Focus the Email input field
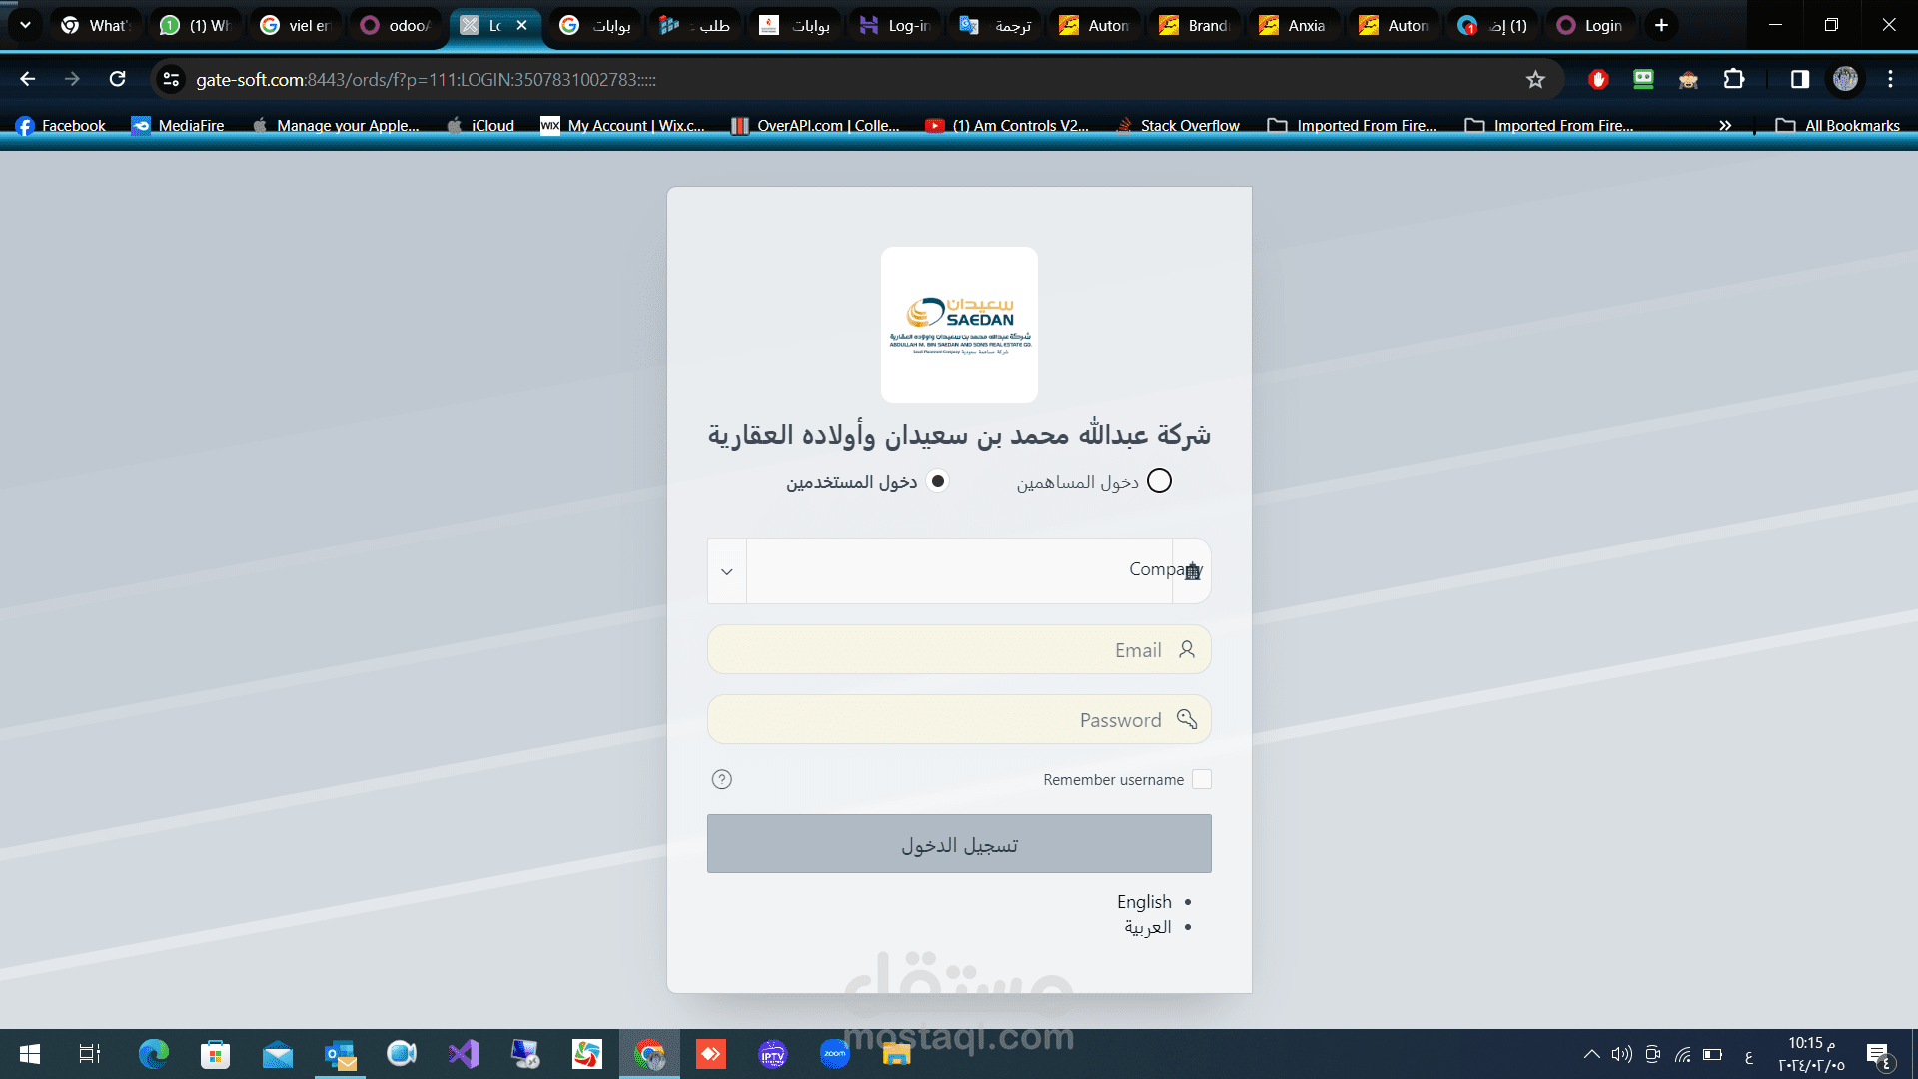Image resolution: width=1918 pixels, height=1079 pixels. pos(959,650)
